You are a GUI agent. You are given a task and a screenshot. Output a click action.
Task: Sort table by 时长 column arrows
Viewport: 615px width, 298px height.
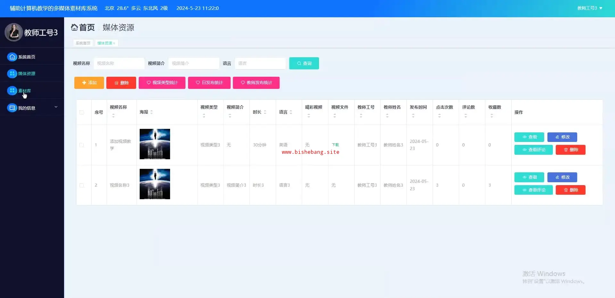[x=265, y=112]
